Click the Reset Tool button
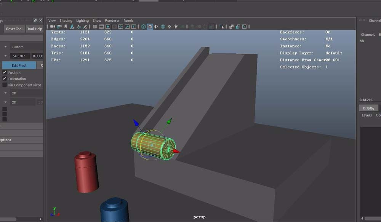 (x=14, y=29)
